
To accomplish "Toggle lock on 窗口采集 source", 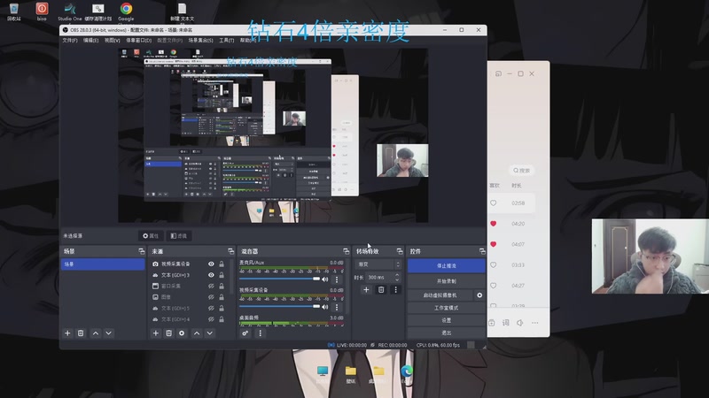I will (222, 286).
